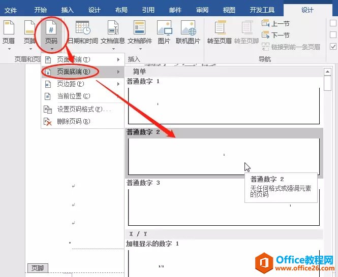Click the 页码 page number button
The width and height of the screenshot is (338, 277).
51,34
